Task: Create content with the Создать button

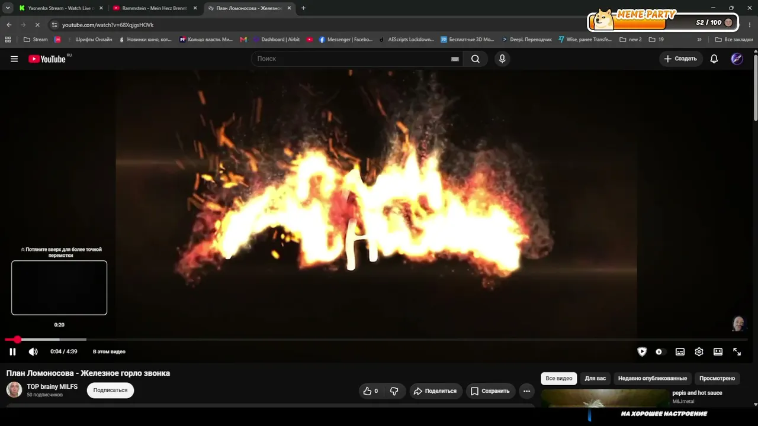Action: [680, 59]
